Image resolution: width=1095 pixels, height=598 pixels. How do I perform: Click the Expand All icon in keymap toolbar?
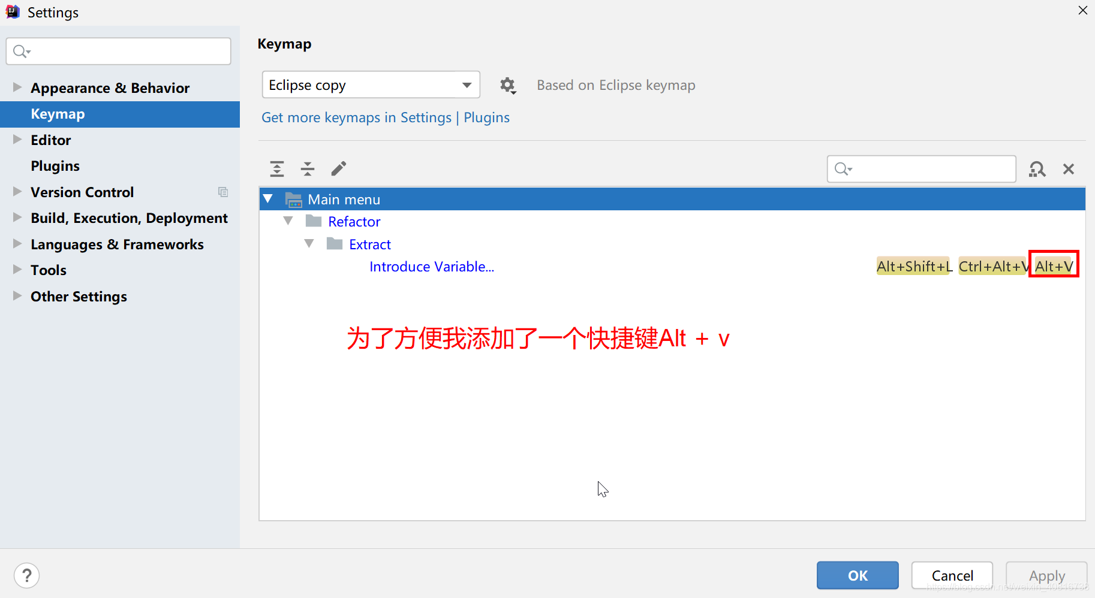pyautogui.click(x=277, y=169)
